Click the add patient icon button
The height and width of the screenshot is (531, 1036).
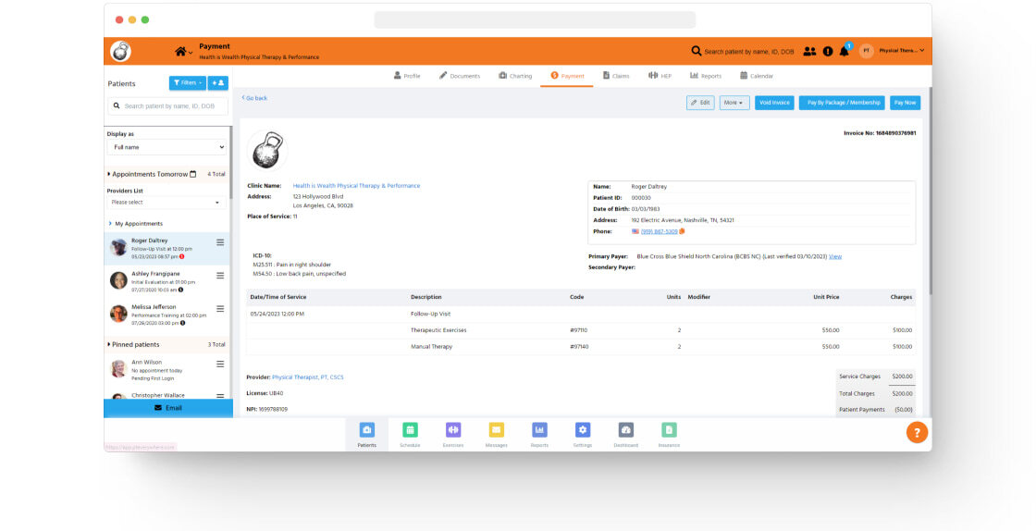218,83
